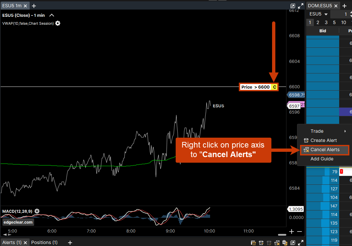
Task: Zoom out chart with minus button
Action: (299, 232)
